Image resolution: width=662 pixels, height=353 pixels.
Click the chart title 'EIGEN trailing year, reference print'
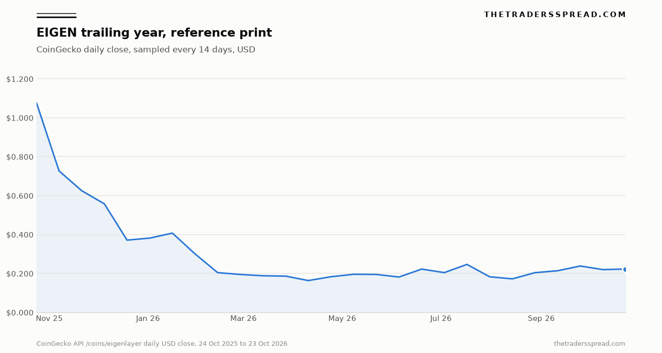click(154, 33)
